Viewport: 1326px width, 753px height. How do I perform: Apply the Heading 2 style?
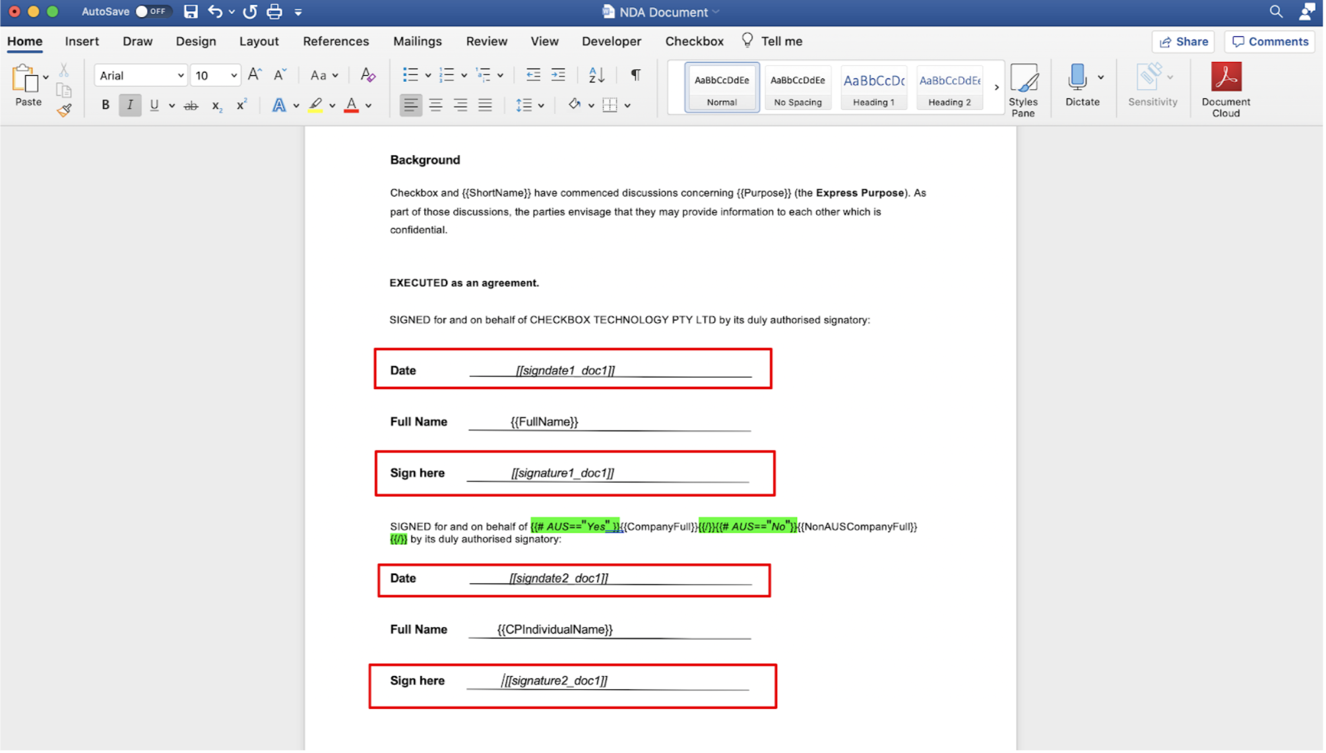click(x=951, y=87)
